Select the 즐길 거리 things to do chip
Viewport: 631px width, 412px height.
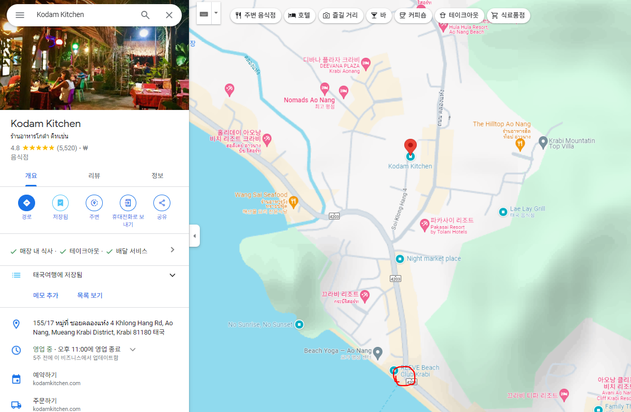[341, 15]
